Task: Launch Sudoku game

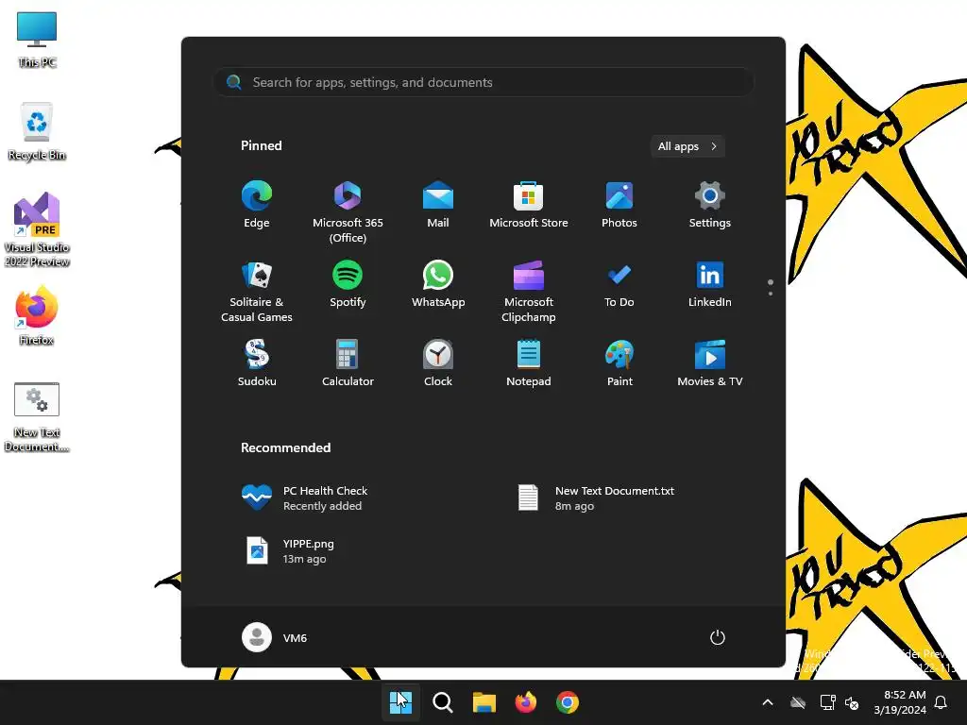Action: 257,363
